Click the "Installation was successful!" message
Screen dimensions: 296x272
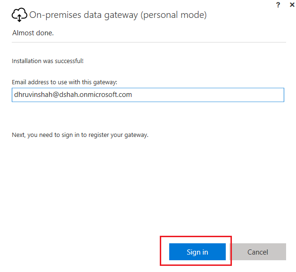coord(48,61)
